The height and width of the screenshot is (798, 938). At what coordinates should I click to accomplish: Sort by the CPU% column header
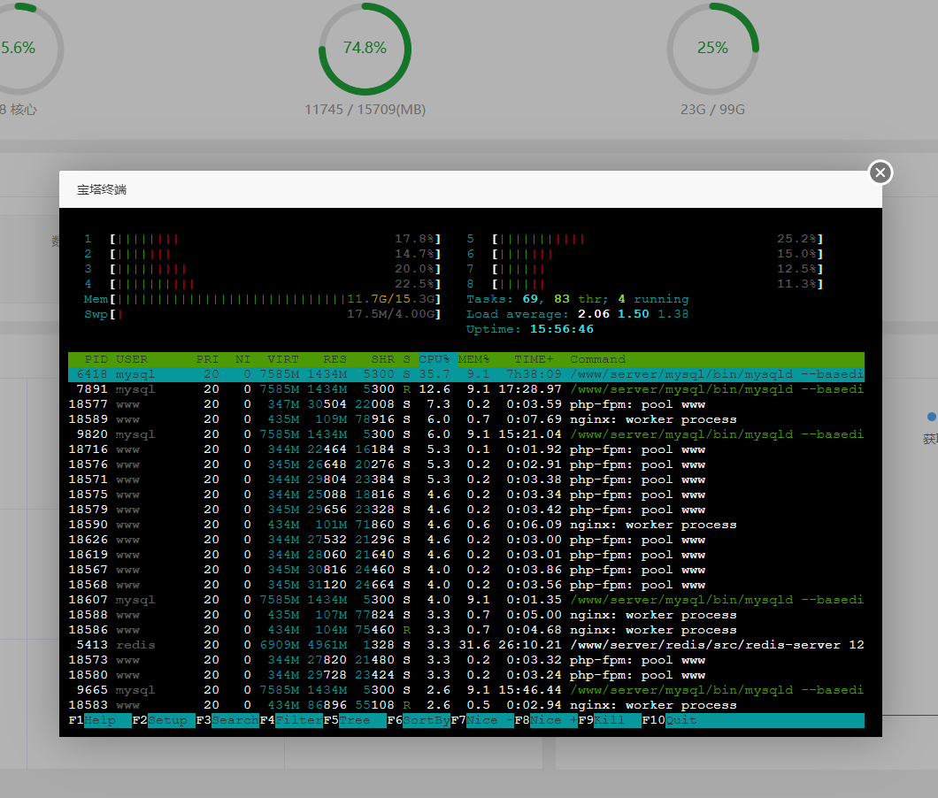point(434,359)
